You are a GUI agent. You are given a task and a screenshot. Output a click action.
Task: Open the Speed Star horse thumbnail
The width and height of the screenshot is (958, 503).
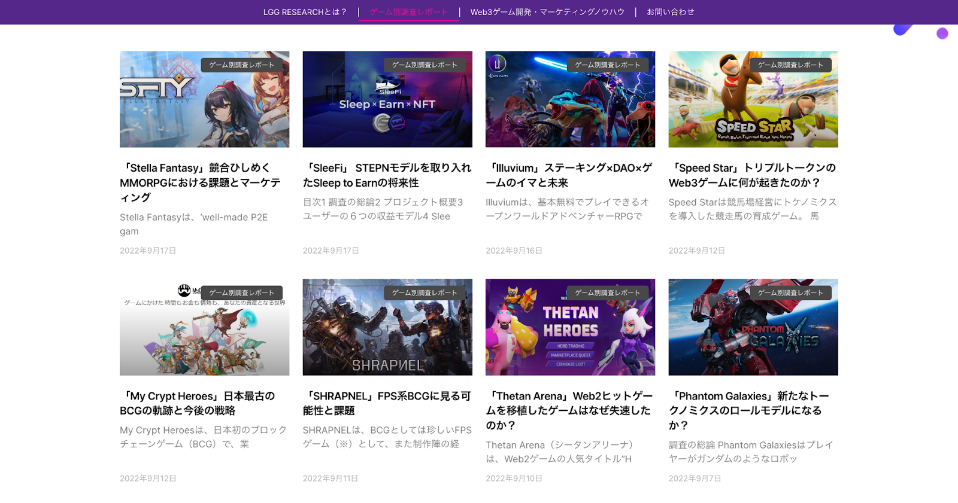[x=753, y=99]
